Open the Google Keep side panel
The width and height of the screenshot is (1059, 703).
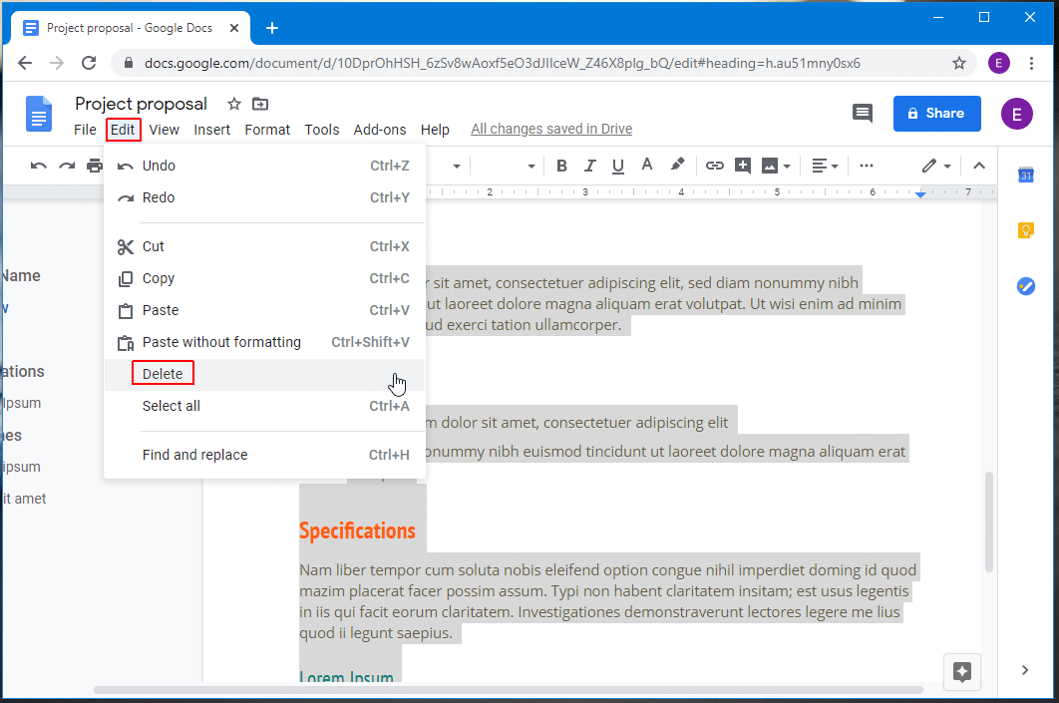[x=1025, y=230]
